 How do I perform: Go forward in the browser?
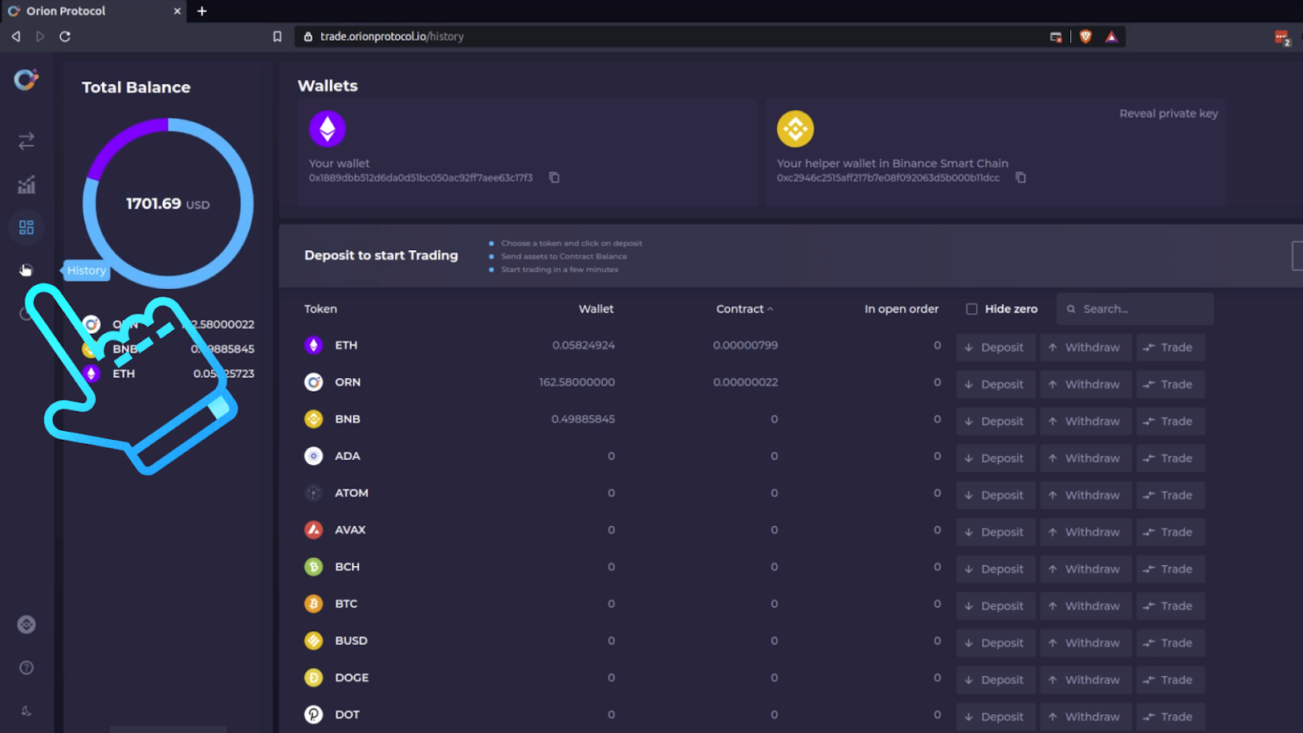[x=40, y=37]
